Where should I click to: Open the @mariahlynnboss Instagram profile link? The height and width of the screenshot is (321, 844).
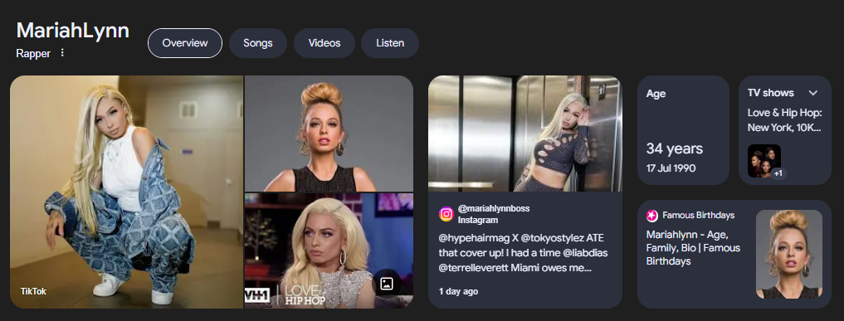click(x=494, y=209)
